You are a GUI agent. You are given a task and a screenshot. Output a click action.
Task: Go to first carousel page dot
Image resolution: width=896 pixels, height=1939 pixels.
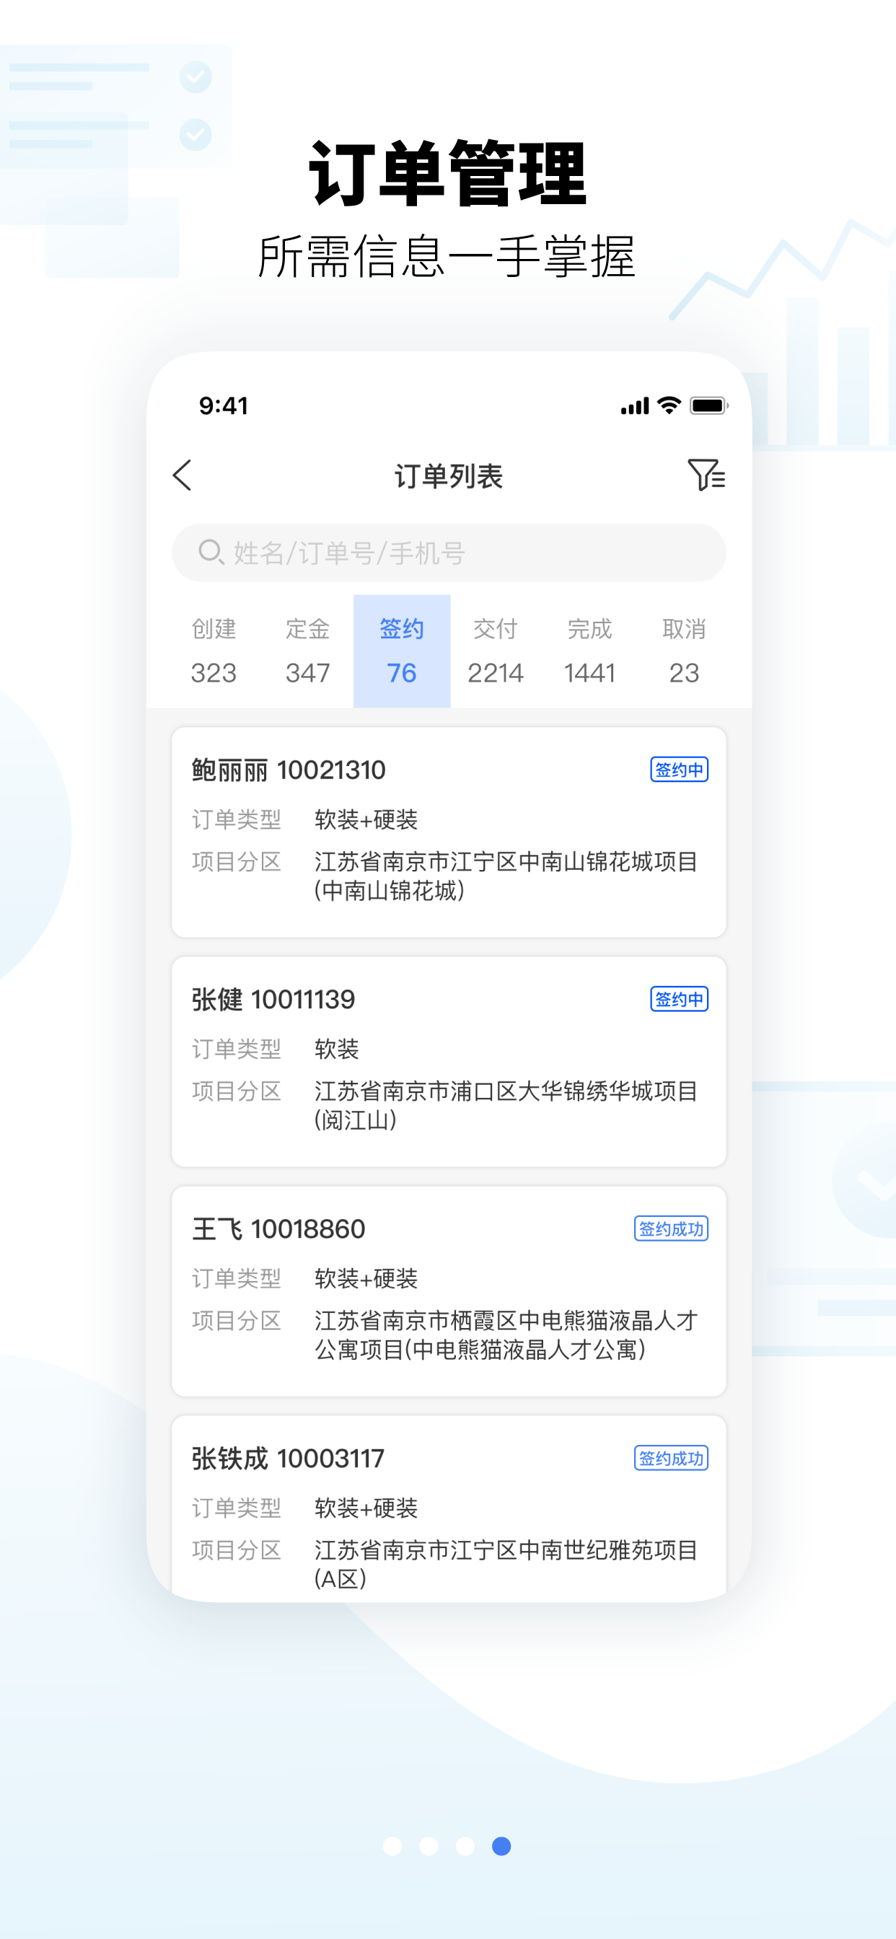point(392,1846)
